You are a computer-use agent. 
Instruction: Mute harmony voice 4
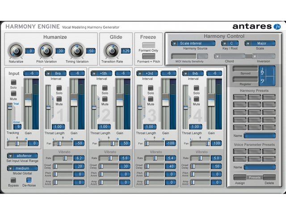[x=196, y=99]
